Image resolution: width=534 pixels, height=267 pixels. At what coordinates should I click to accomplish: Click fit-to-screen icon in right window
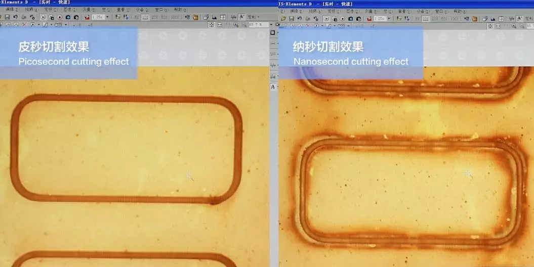(x=490, y=26)
